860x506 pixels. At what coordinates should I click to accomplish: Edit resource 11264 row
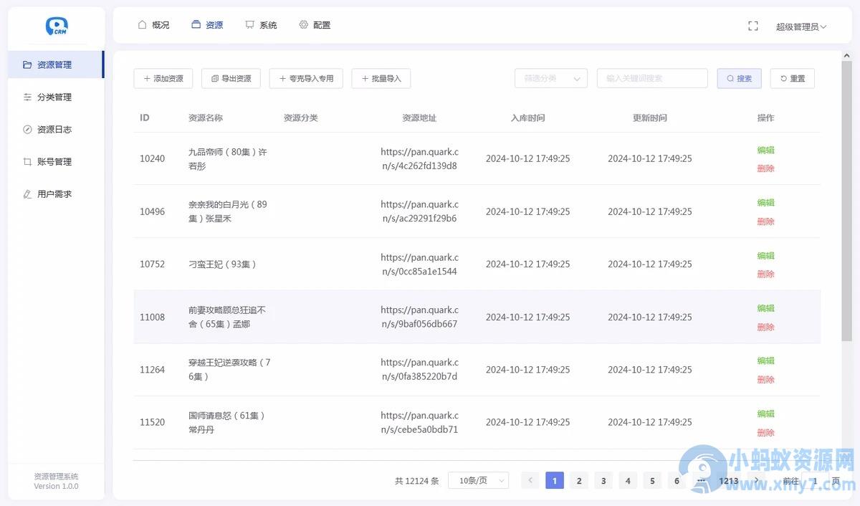point(765,361)
